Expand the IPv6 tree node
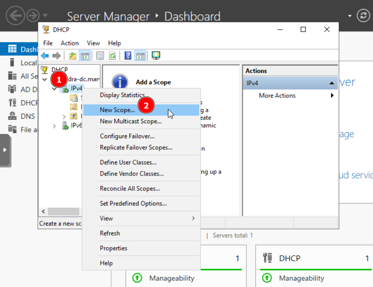 [x=54, y=126]
